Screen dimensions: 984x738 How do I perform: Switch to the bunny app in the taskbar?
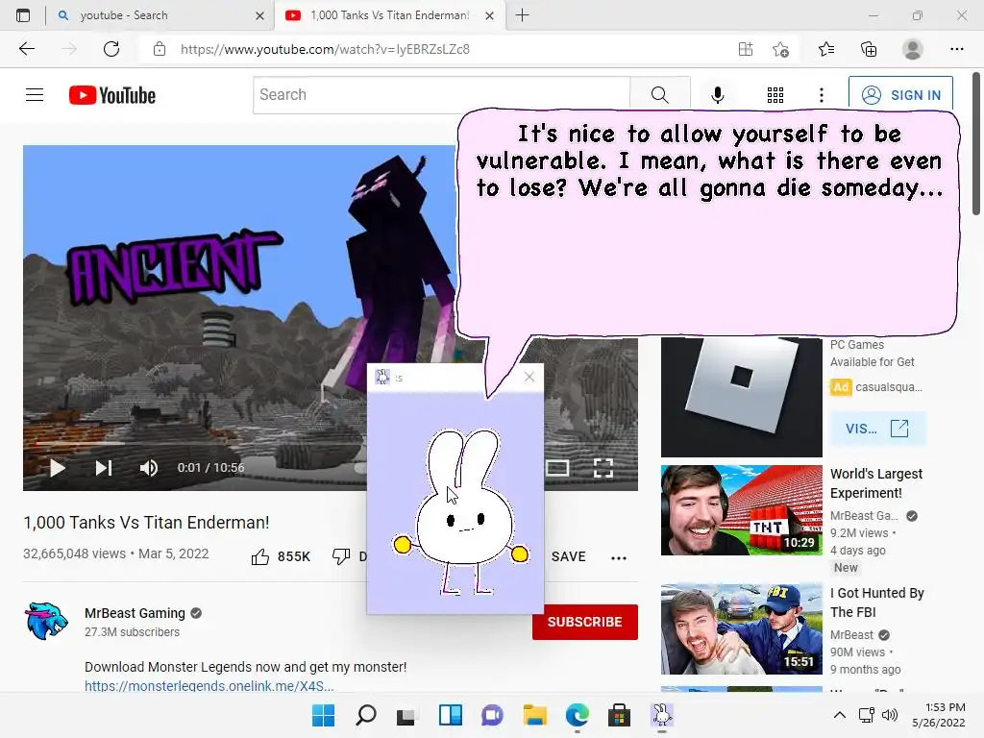[661, 715]
